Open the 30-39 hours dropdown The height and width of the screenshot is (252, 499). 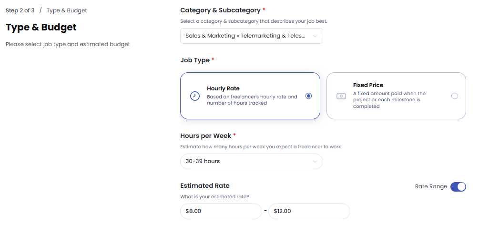[245, 162]
